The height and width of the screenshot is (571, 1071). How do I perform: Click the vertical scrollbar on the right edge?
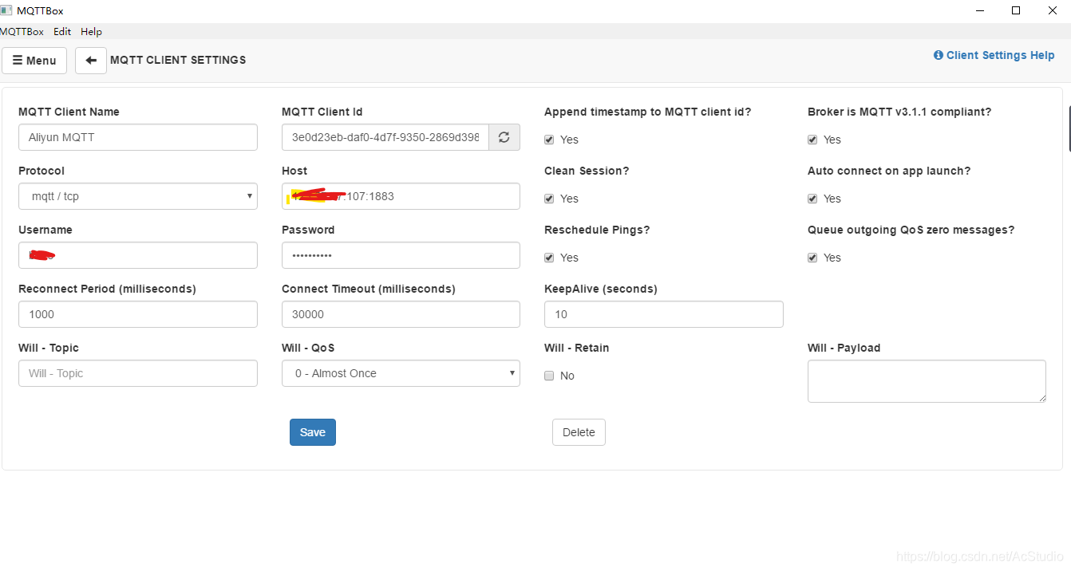1069,128
